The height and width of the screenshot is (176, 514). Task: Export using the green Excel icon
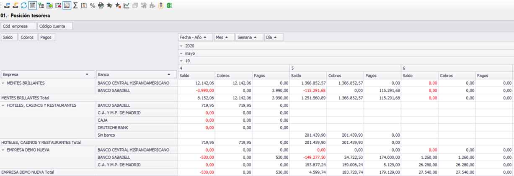coord(169,5)
